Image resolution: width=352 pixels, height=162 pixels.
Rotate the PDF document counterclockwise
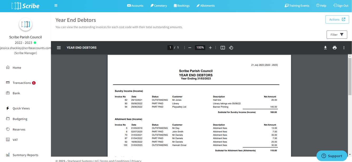pos(231,48)
